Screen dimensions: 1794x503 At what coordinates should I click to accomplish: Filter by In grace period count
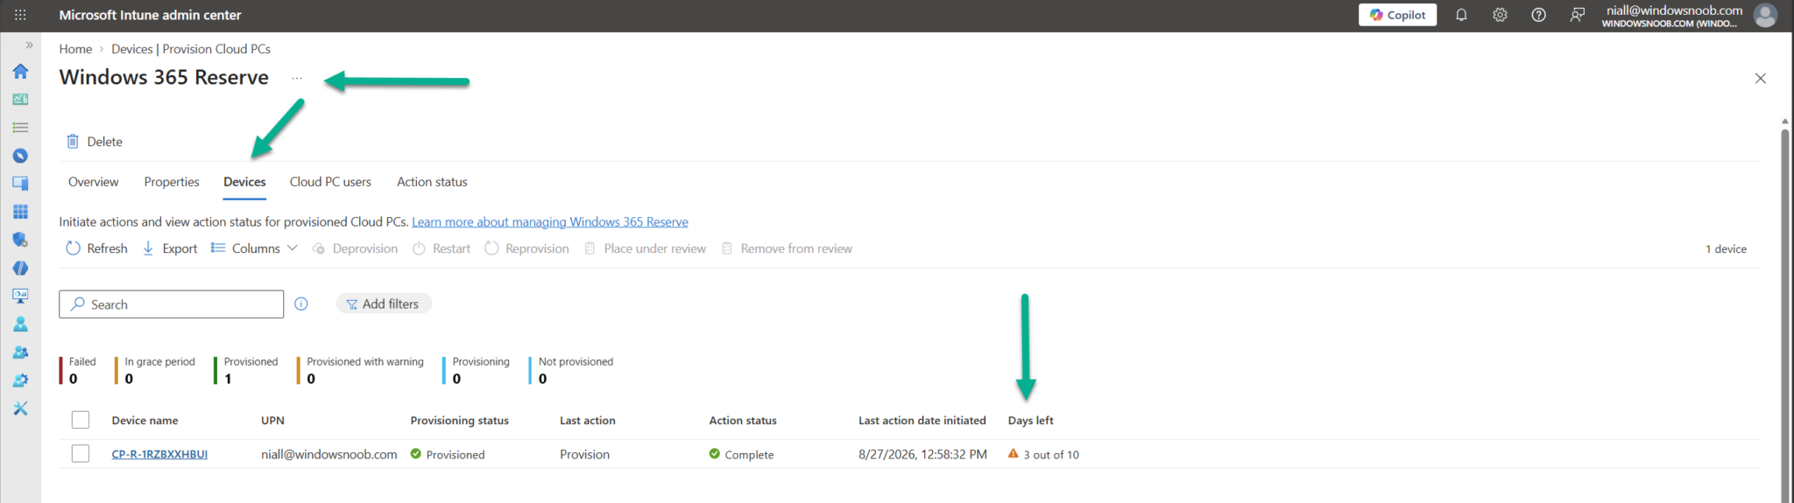(155, 370)
